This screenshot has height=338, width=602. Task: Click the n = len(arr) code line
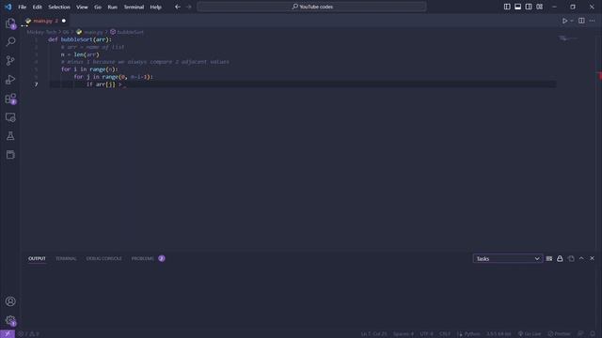pyautogui.click(x=80, y=54)
